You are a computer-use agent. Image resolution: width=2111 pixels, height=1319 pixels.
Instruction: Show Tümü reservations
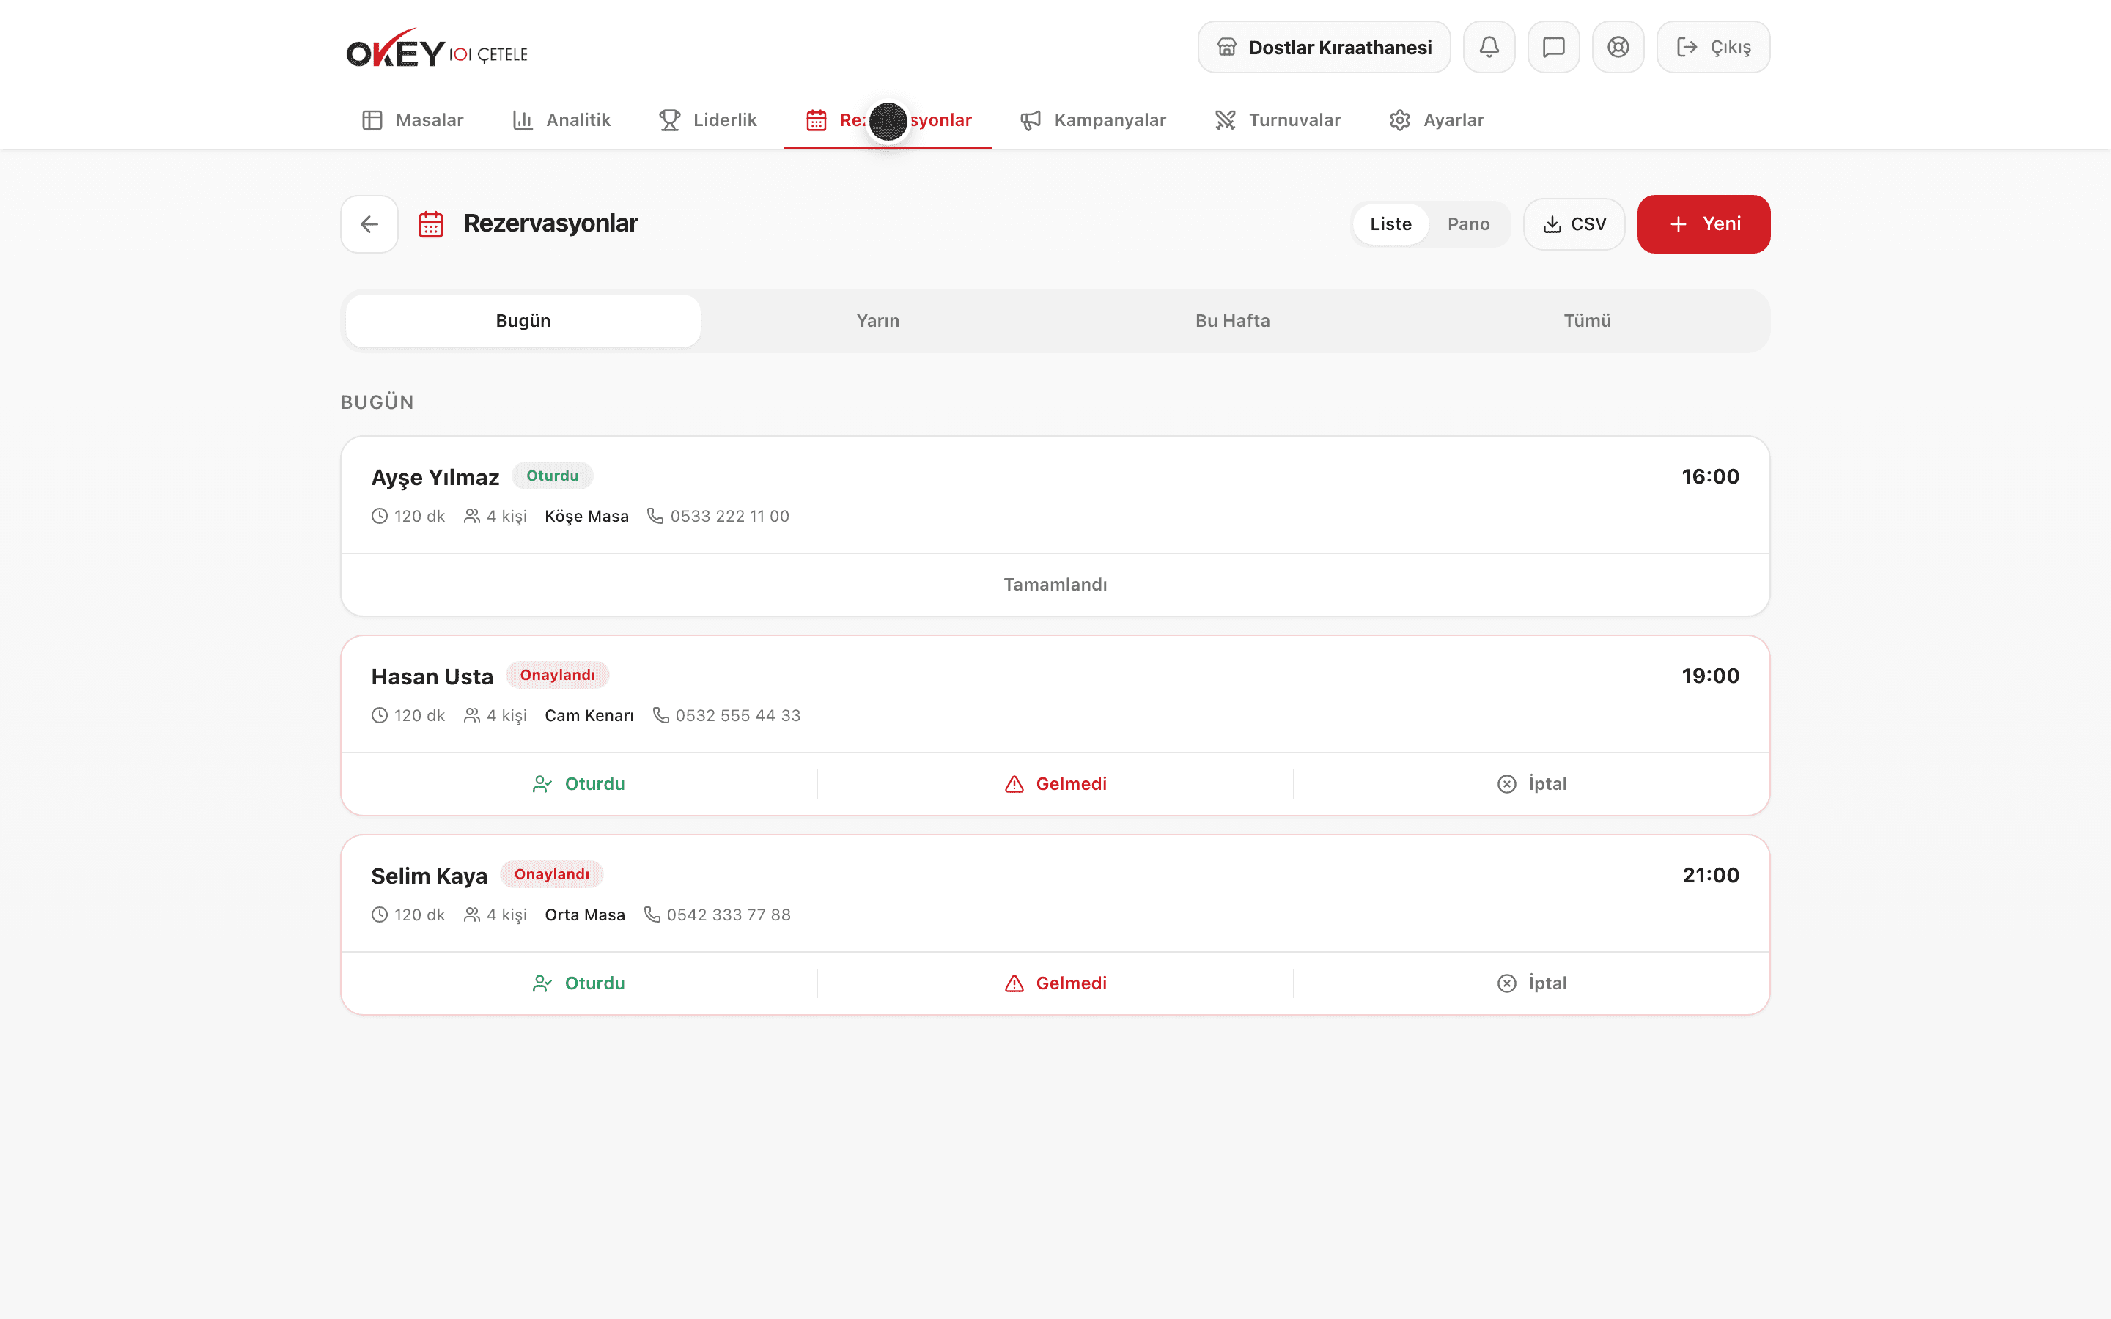1587,321
